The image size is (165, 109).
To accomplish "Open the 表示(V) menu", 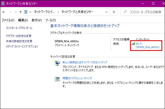I will (37, 20).
